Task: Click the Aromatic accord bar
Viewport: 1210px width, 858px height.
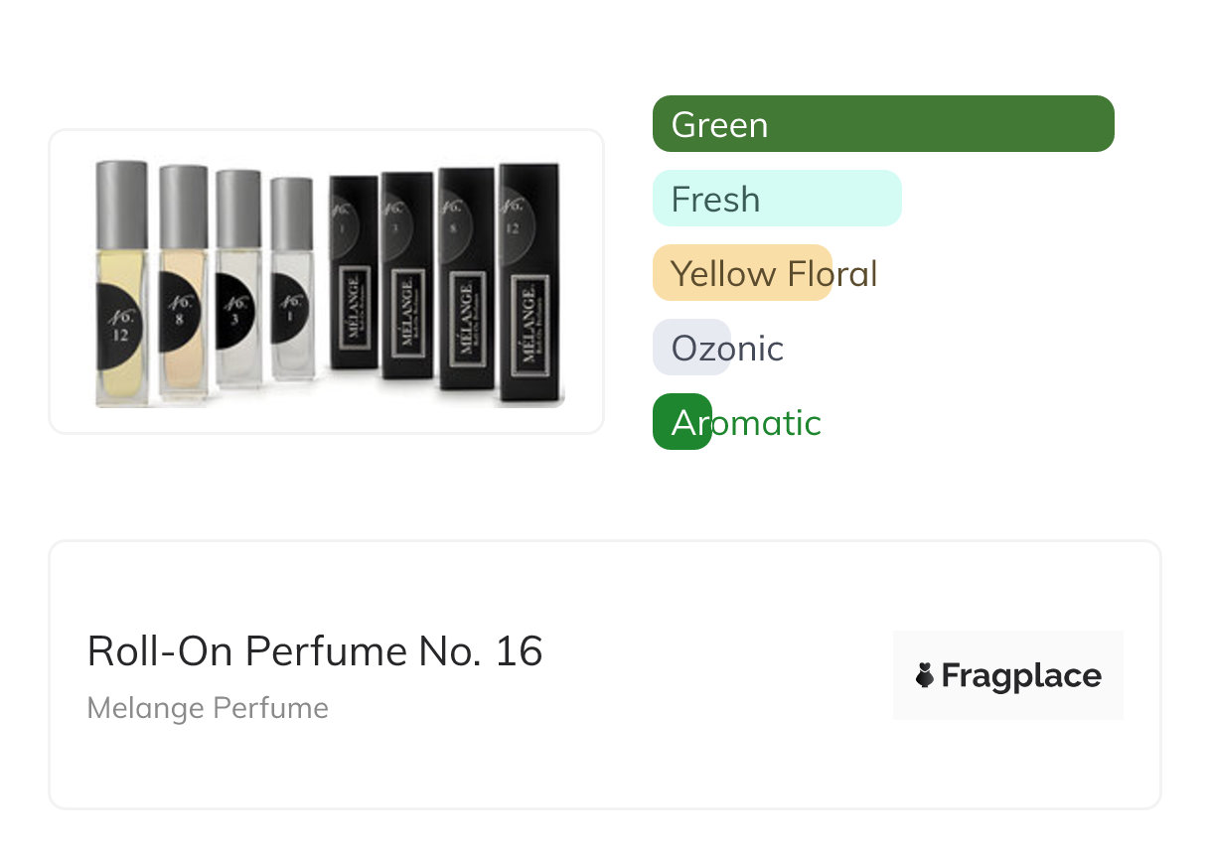Action: (x=682, y=422)
